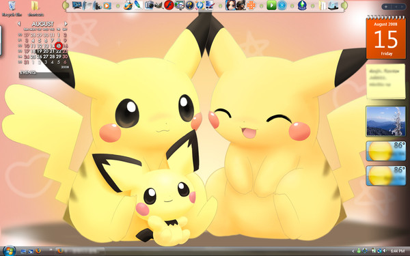Screen dimensions: 410x256
Task: Click the AUGUST month title
Action: point(42,24)
